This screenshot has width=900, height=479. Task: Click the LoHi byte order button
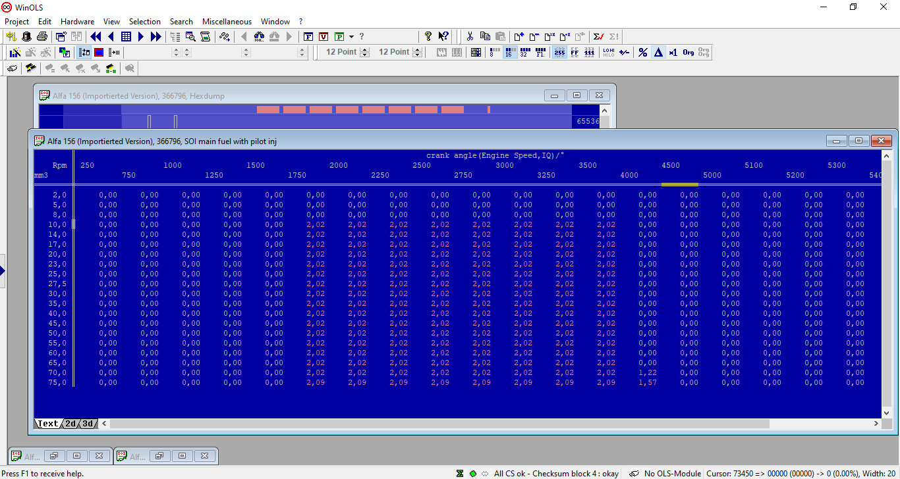click(x=609, y=53)
